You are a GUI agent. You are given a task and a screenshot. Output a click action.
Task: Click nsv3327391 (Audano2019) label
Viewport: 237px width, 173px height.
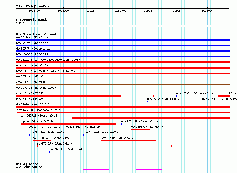click(x=140, y=121)
